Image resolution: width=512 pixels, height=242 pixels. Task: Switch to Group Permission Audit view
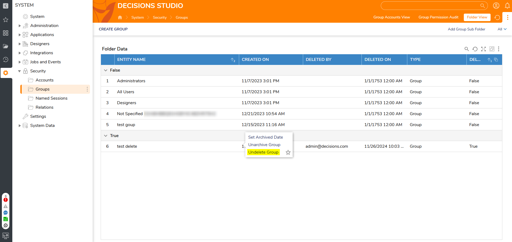click(x=438, y=17)
